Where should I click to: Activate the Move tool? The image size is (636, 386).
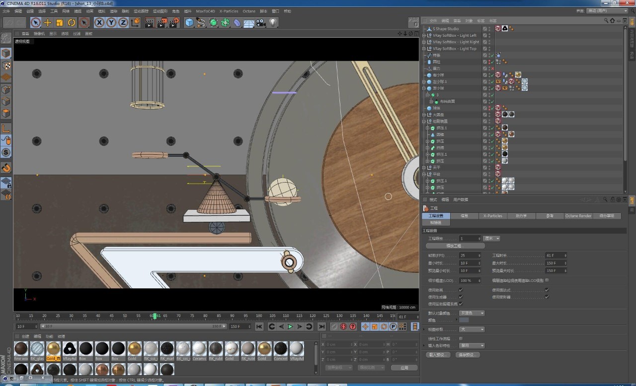[48, 22]
